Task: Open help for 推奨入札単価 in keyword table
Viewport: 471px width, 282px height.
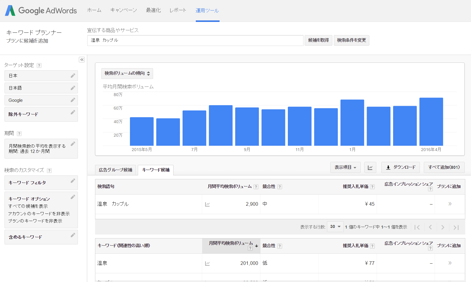Action: [372, 246]
